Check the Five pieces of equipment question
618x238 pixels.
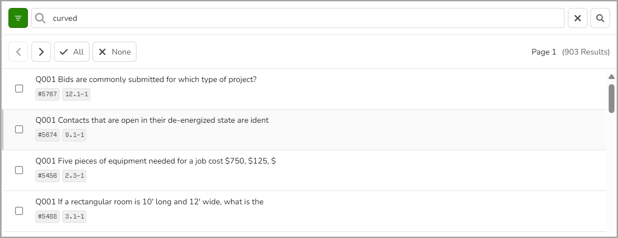[19, 170]
